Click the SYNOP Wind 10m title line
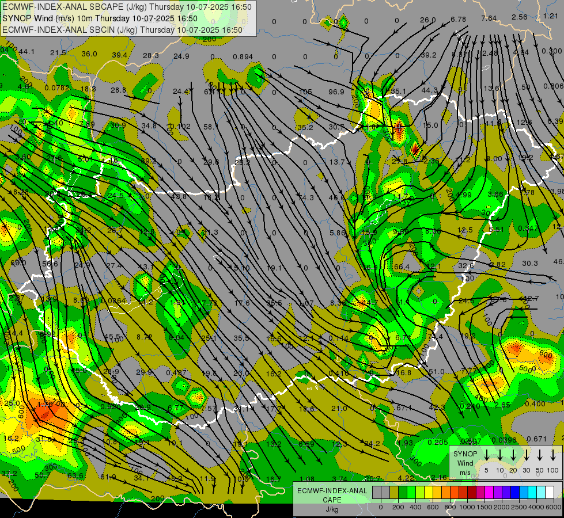Image resolution: width=564 pixels, height=518 pixels. click(x=100, y=18)
